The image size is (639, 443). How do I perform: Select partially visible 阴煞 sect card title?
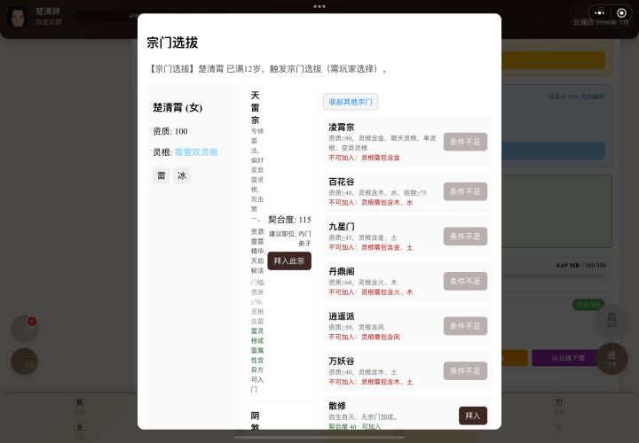coord(255,422)
